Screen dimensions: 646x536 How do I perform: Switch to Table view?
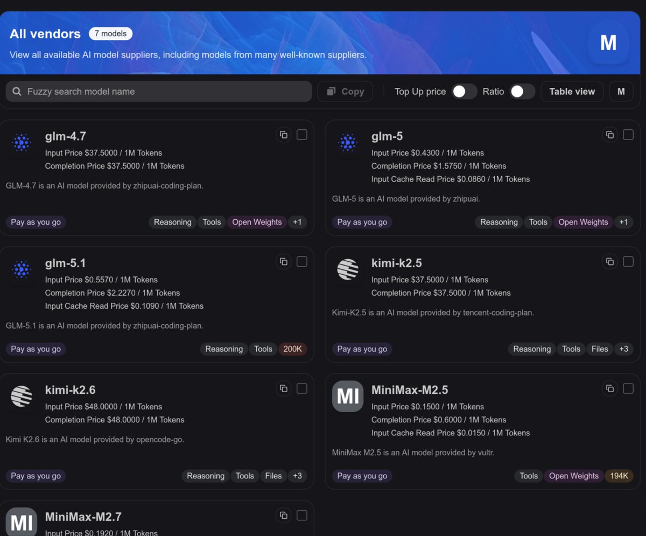(572, 92)
